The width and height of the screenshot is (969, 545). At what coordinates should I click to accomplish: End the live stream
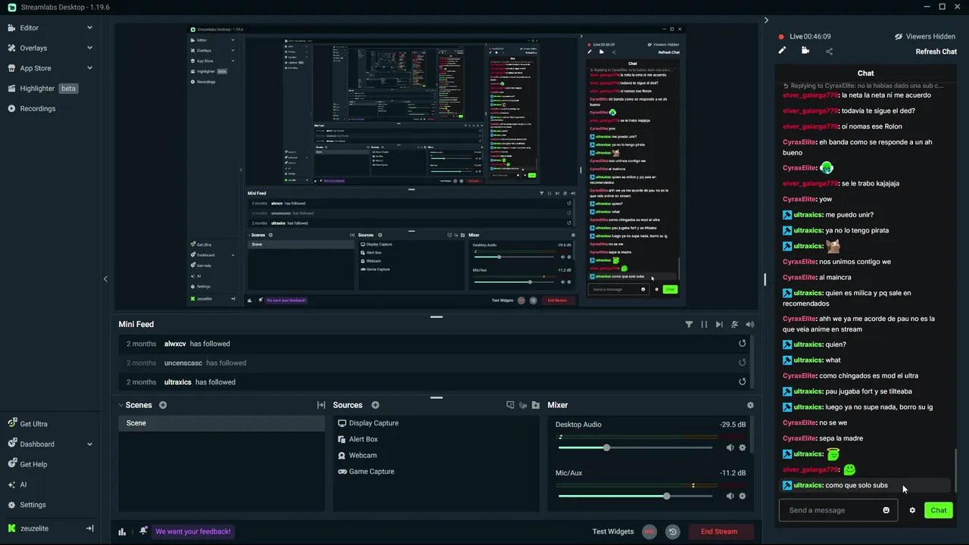click(x=719, y=531)
